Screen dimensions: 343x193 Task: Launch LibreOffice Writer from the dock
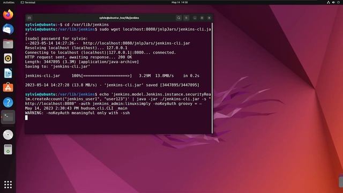8,73
